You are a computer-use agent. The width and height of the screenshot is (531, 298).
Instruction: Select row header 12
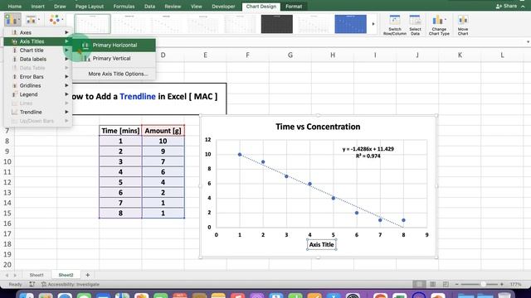pyautogui.click(x=7, y=182)
